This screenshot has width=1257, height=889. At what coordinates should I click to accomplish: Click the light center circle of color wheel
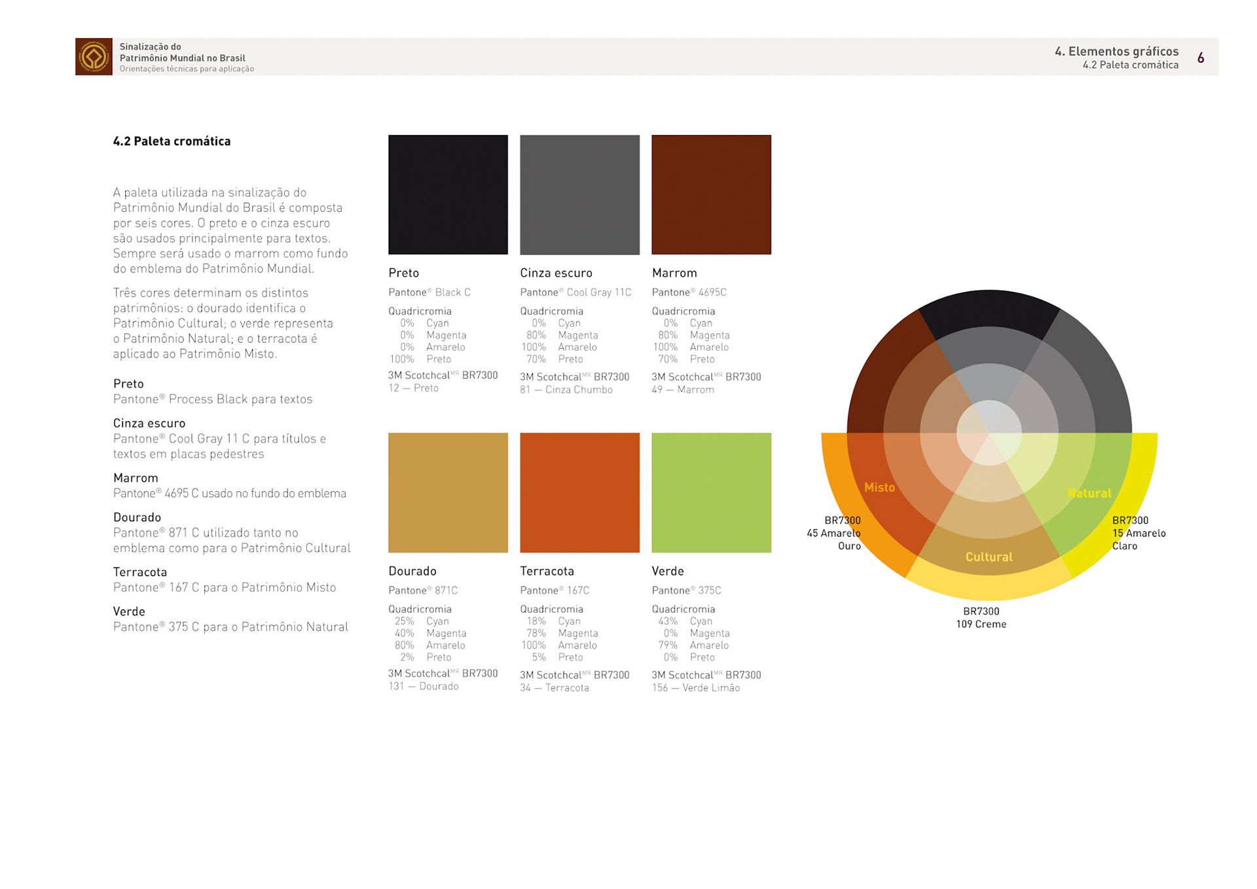tap(989, 433)
